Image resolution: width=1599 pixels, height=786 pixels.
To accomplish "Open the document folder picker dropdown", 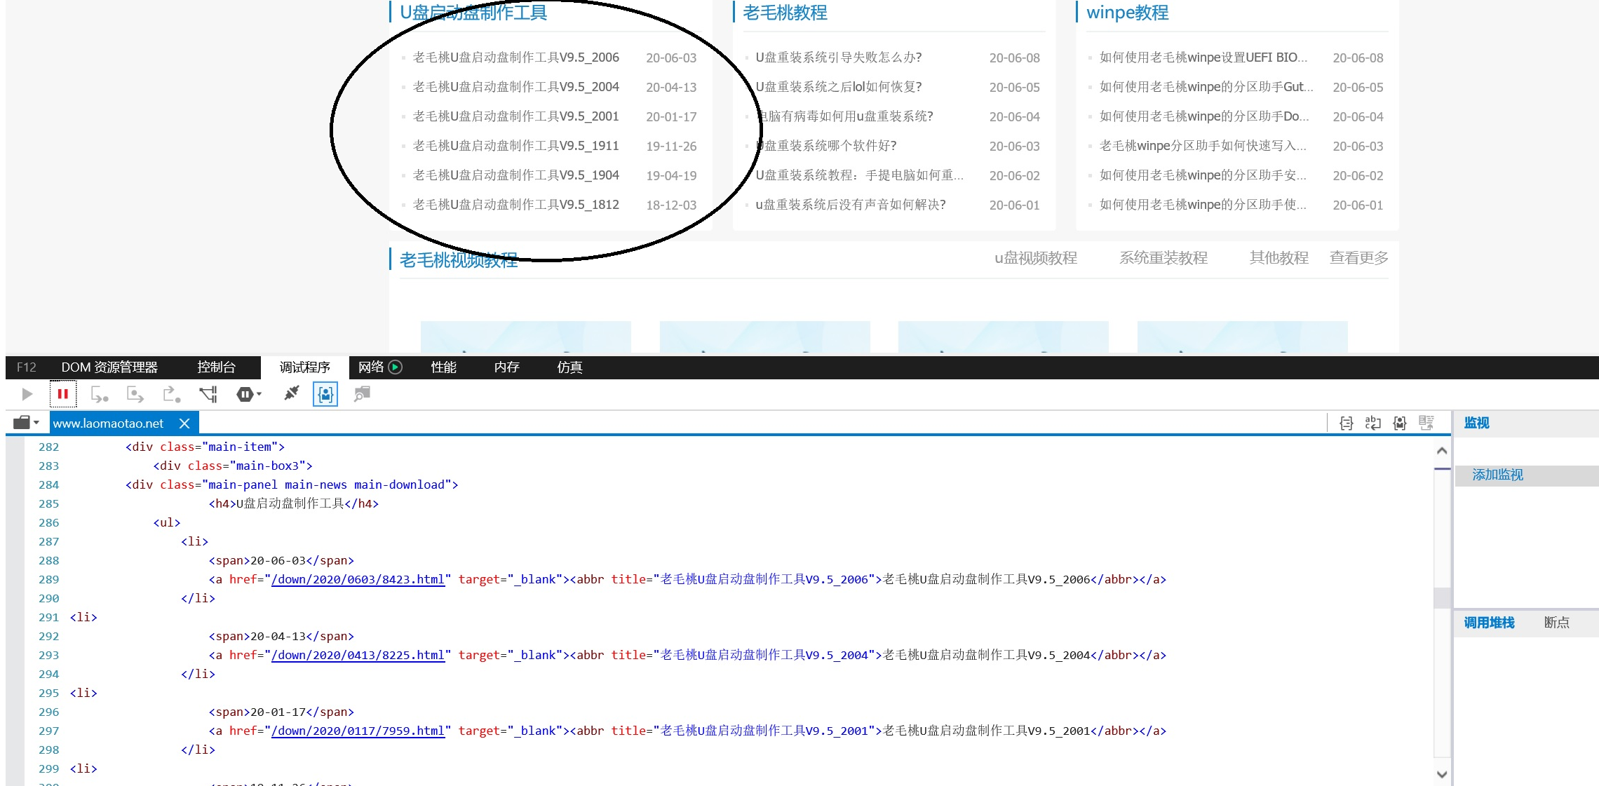I will [x=27, y=423].
